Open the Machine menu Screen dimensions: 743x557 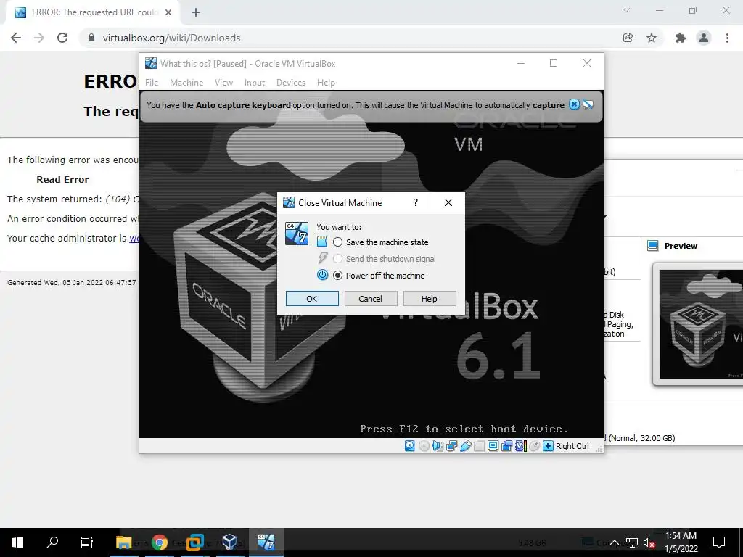coord(186,83)
